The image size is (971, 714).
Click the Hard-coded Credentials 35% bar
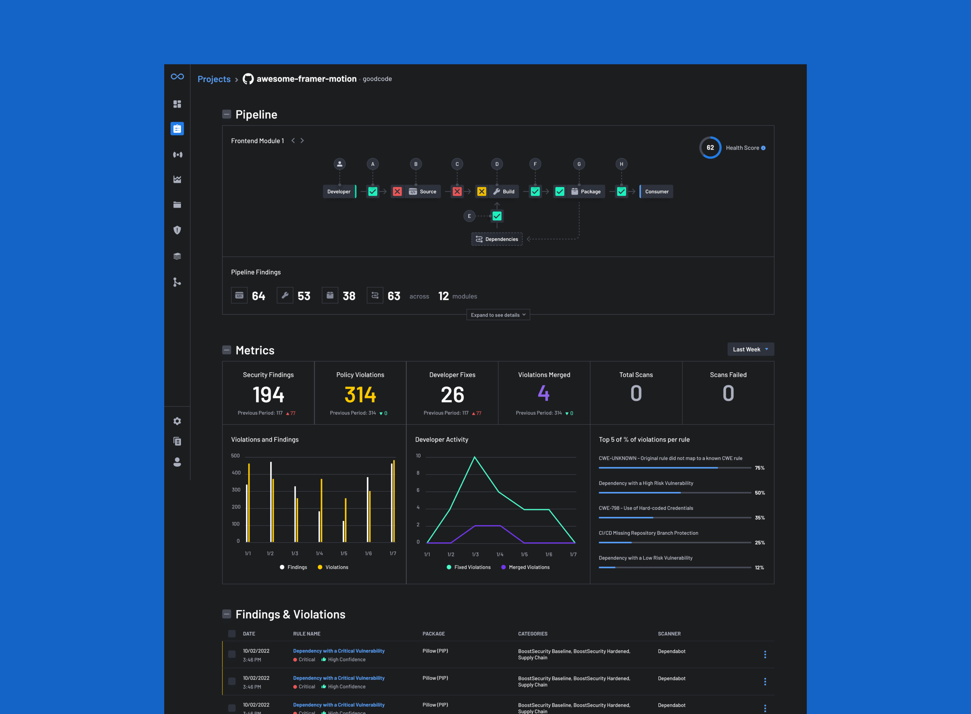pyautogui.click(x=675, y=518)
